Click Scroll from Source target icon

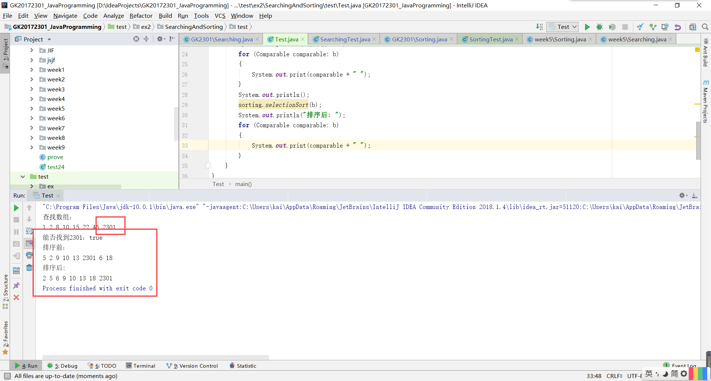pyautogui.click(x=136, y=39)
